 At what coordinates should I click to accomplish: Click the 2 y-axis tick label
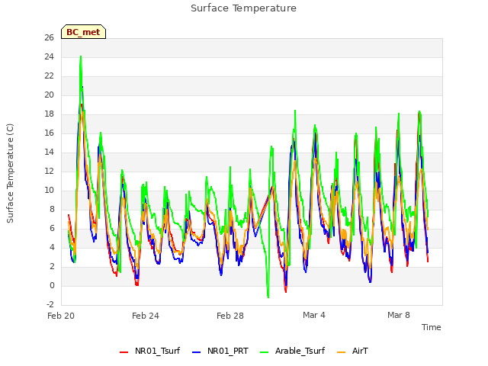point(52,266)
